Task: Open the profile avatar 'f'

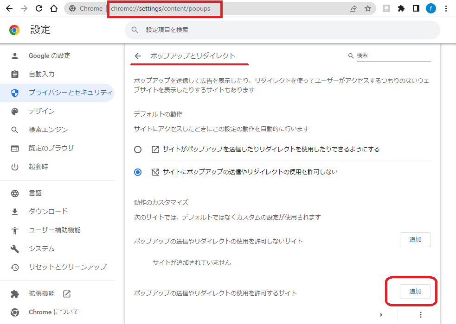Action: pos(431,8)
